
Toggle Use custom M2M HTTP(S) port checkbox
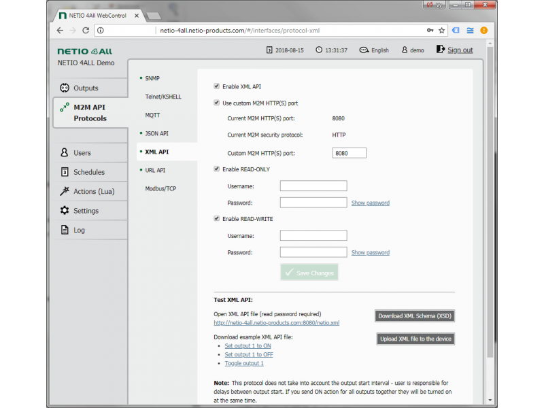point(216,103)
